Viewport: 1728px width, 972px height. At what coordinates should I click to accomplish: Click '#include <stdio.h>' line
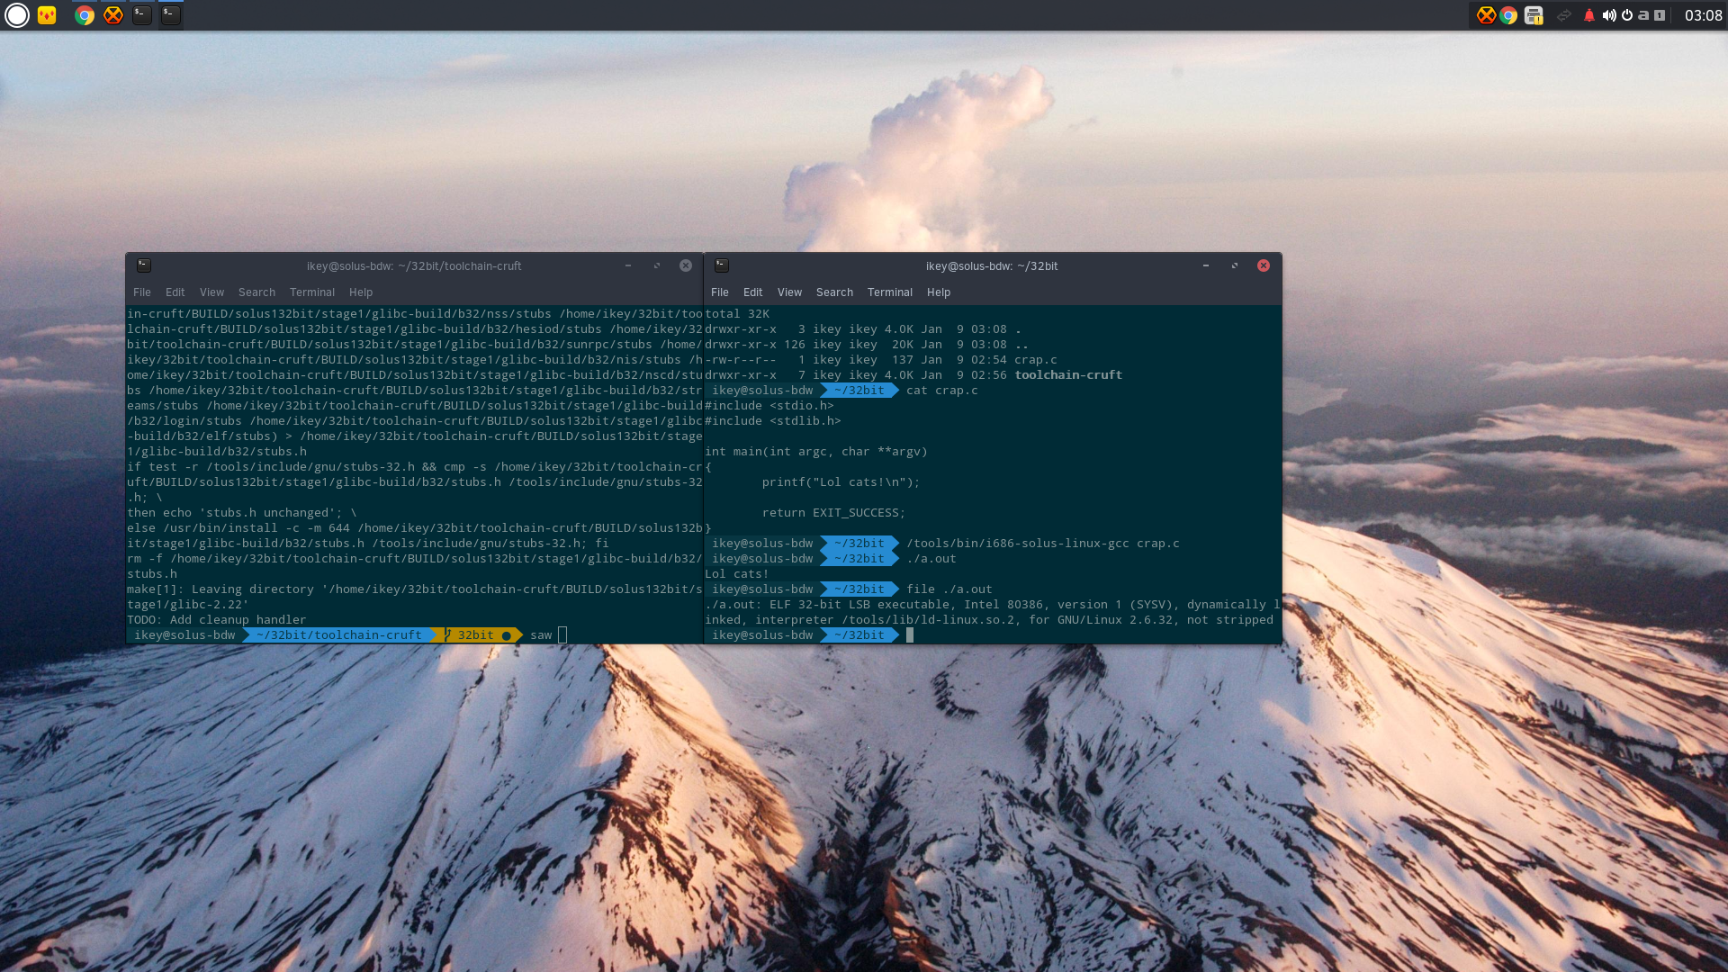[769, 406]
